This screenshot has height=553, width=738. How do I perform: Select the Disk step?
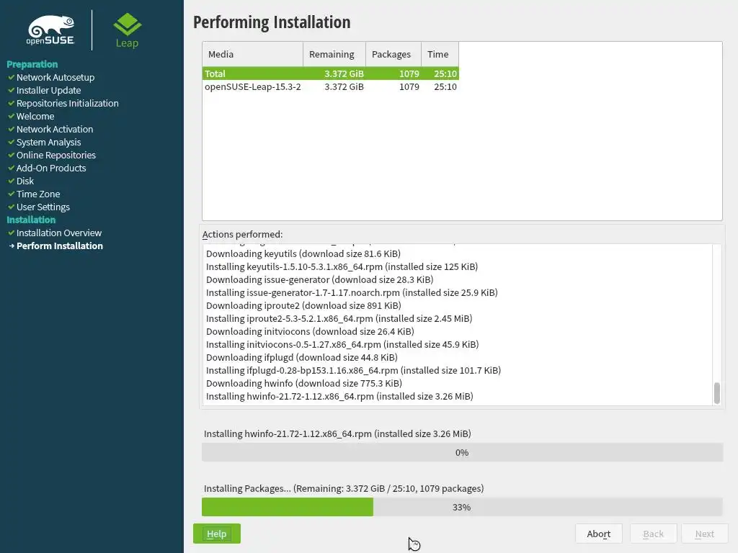25,181
